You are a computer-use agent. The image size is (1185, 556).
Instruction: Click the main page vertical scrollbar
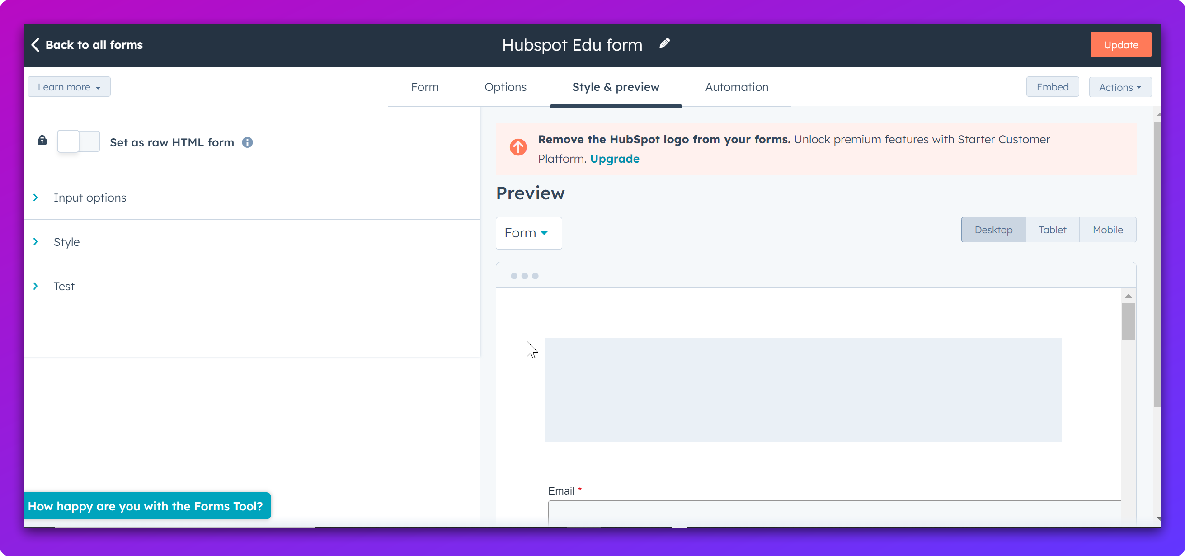point(1157,264)
